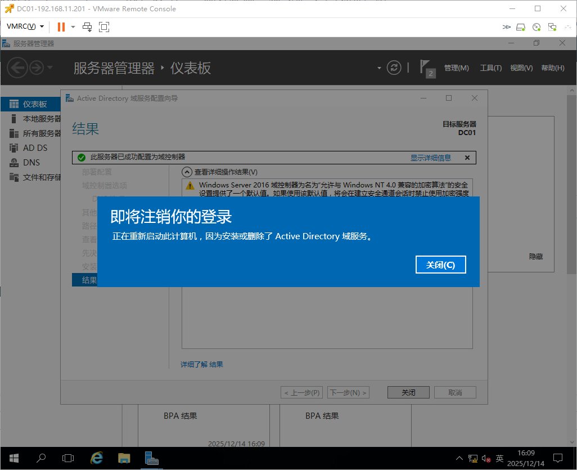Click the send Ctrl+Alt+Del icon in the VMRC toolbar
The width and height of the screenshot is (577, 470).
(87, 27)
